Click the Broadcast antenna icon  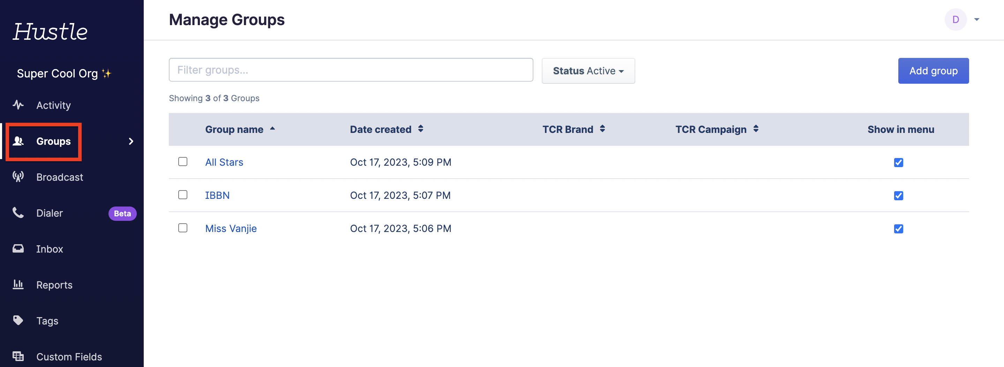coord(18,177)
